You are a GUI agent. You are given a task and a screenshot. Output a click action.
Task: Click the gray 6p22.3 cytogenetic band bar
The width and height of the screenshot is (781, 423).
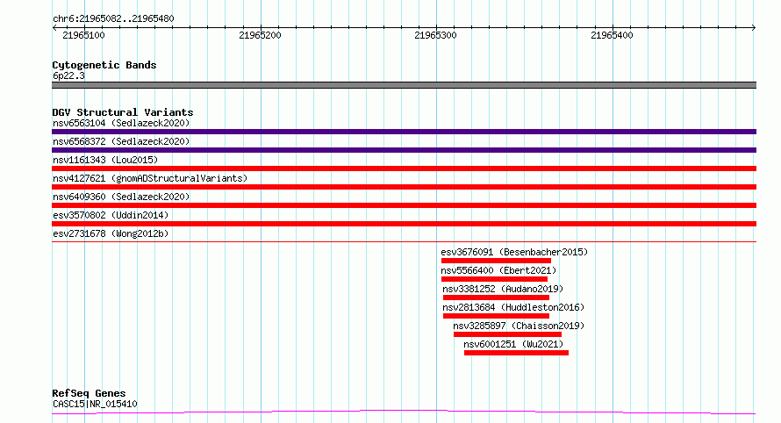coord(404,85)
